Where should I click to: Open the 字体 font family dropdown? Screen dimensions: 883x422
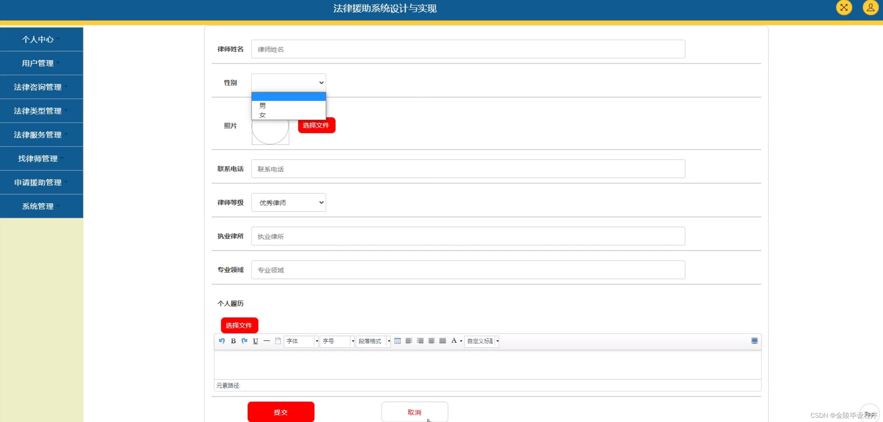pyautogui.click(x=301, y=341)
